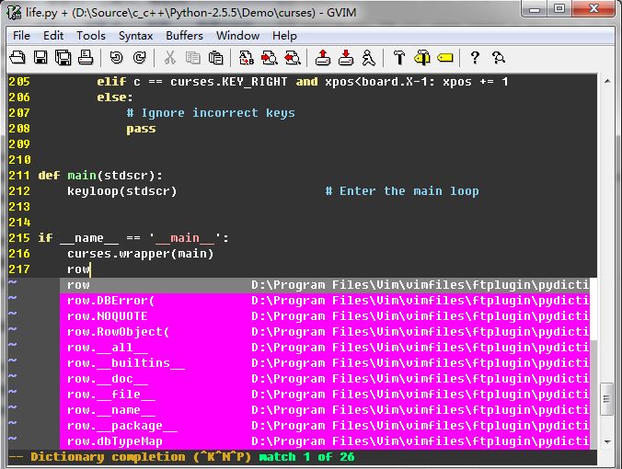Paste from clipboard using toolbar icon
Viewport: 622px width, 469px height.
click(x=215, y=58)
